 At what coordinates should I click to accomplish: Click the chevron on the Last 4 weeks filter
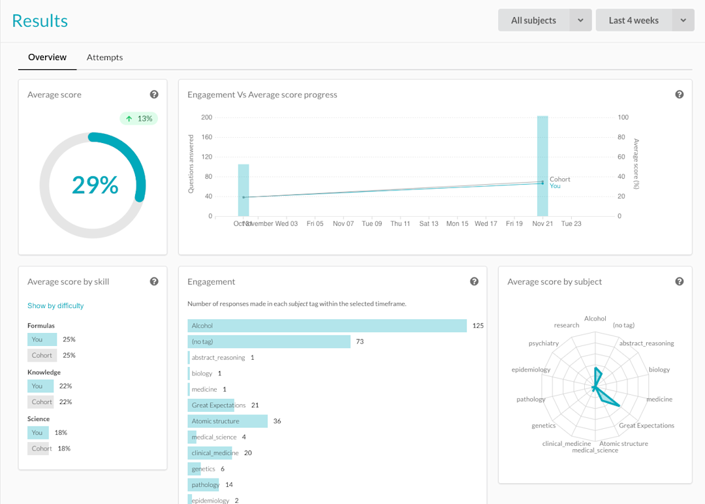(683, 20)
